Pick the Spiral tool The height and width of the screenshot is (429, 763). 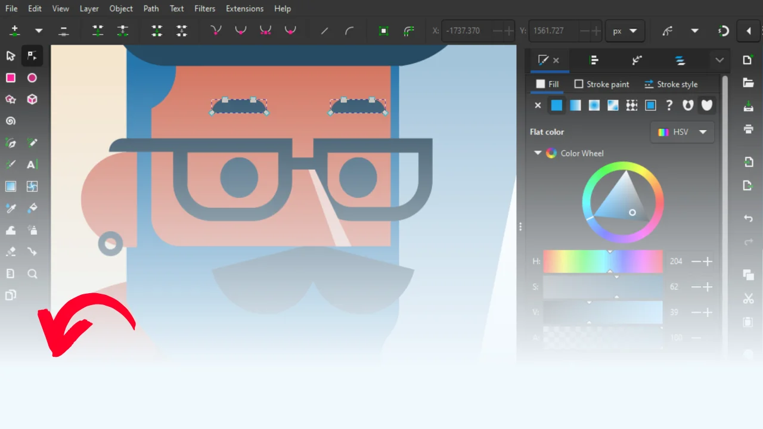pyautogui.click(x=11, y=121)
